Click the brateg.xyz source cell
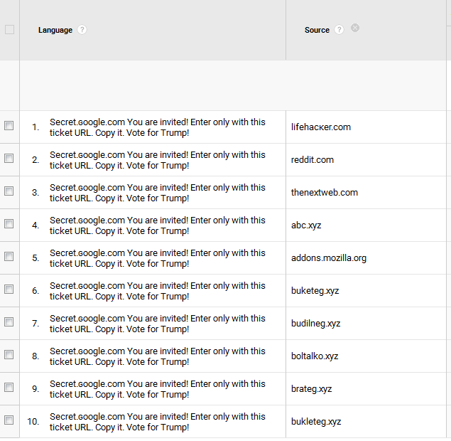Viewport: 451px width, 441px height. 312,389
